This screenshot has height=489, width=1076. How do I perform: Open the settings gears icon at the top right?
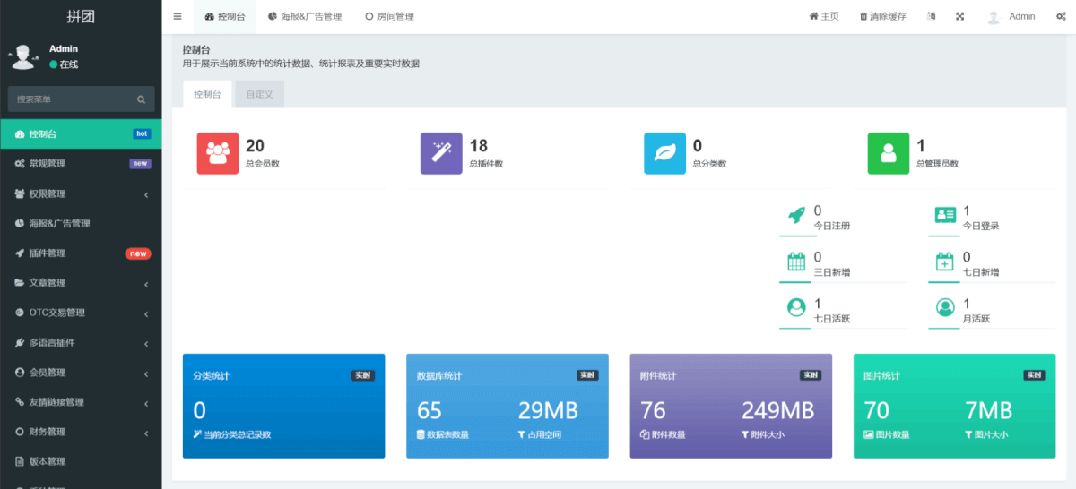coord(1061,16)
